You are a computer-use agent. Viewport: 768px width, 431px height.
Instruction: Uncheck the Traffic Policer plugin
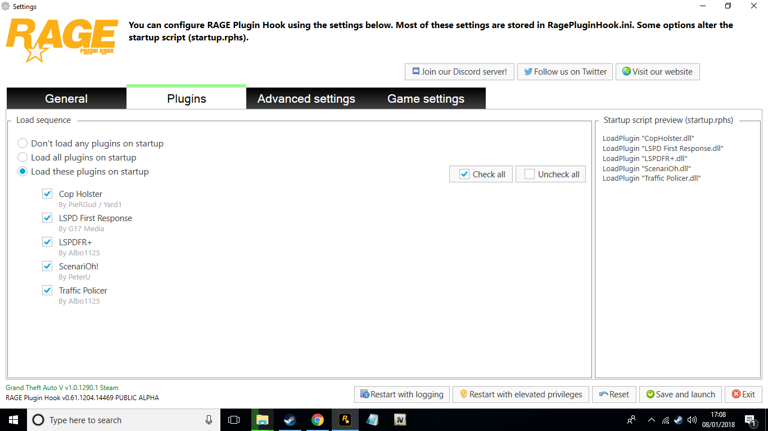47,290
